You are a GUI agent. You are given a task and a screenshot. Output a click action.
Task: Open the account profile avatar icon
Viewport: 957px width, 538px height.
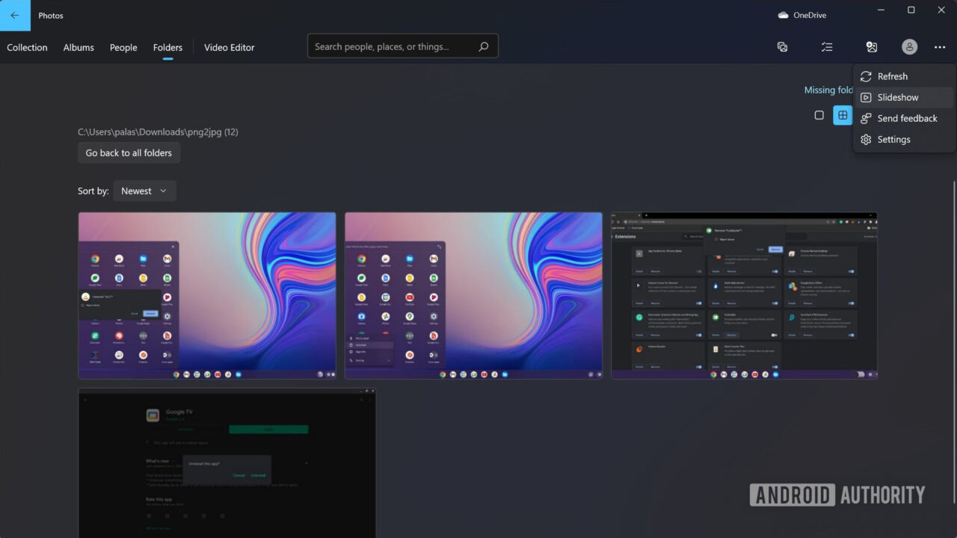909,46
